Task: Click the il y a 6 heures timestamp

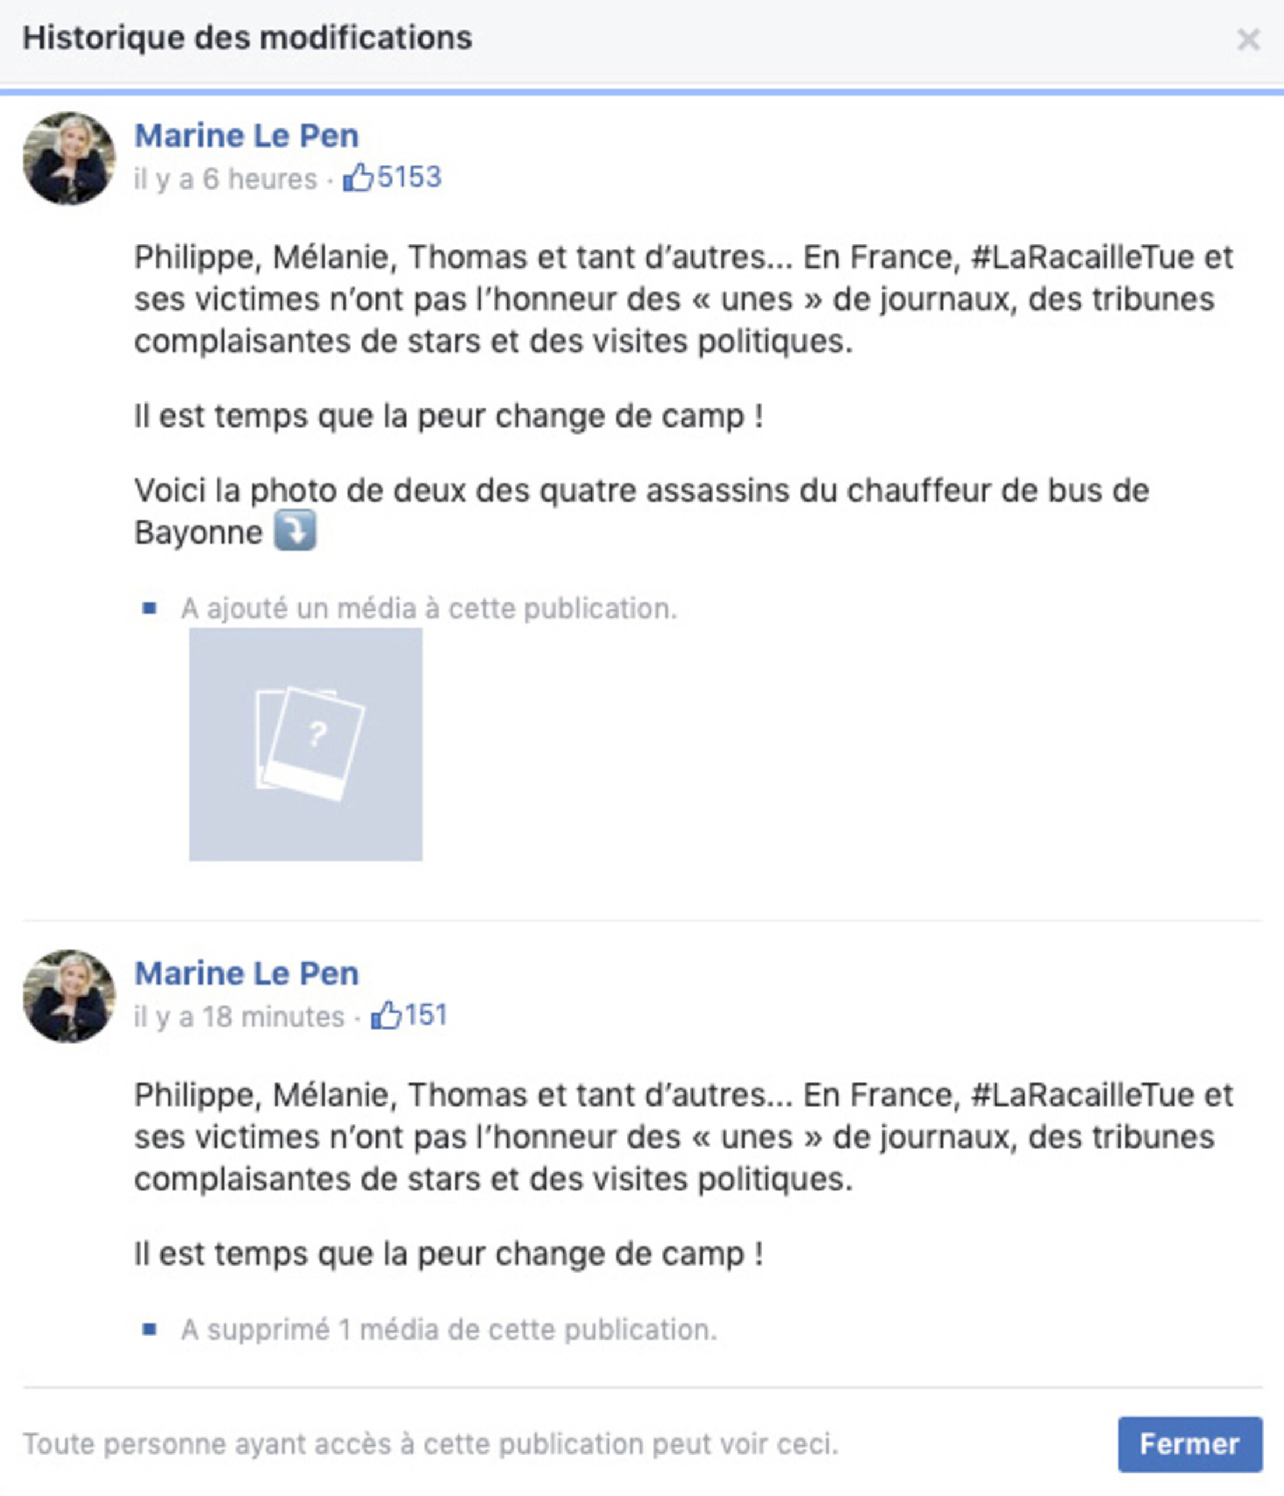Action: point(225,179)
